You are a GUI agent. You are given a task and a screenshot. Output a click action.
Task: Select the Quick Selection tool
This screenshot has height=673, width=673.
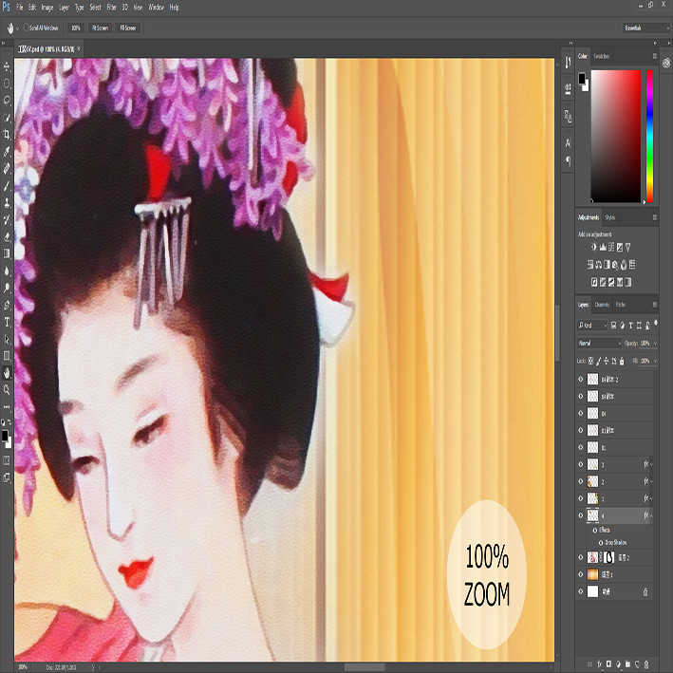pos(7,118)
